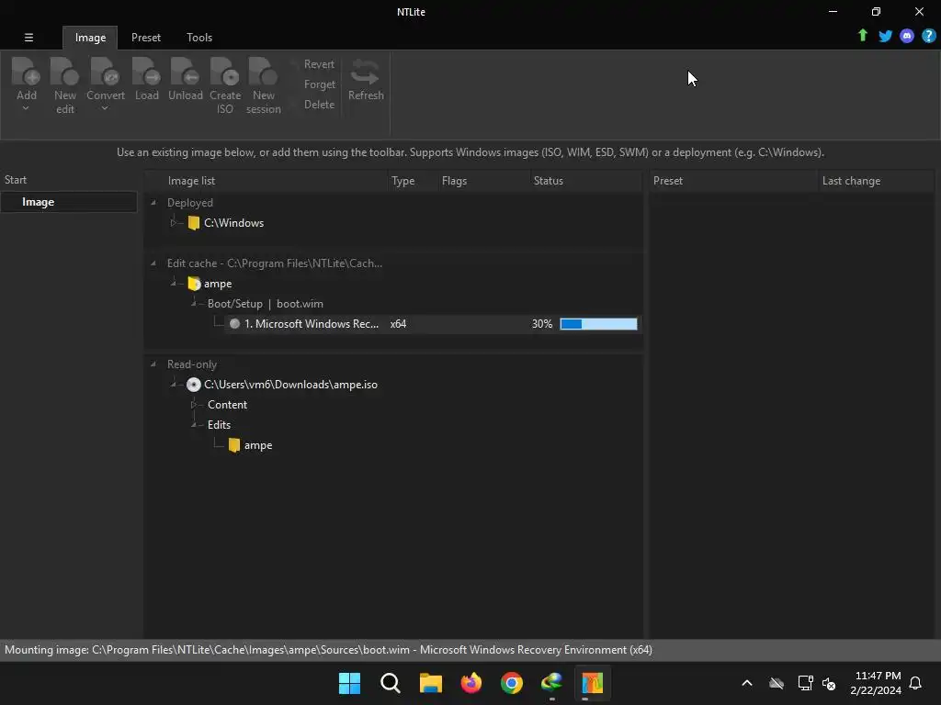Open the Add dropdown arrow
This screenshot has width=941, height=705.
point(26,108)
